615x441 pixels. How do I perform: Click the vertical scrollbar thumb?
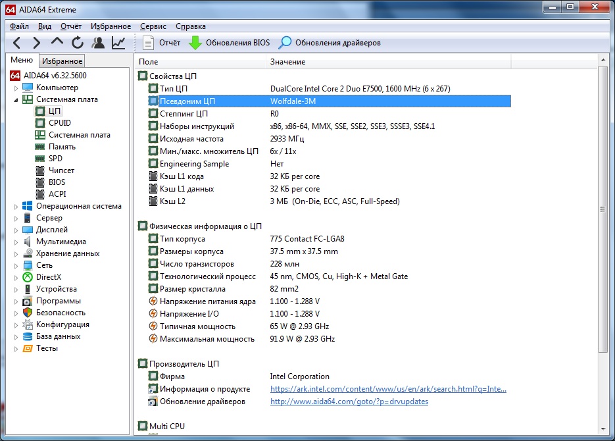click(x=603, y=209)
